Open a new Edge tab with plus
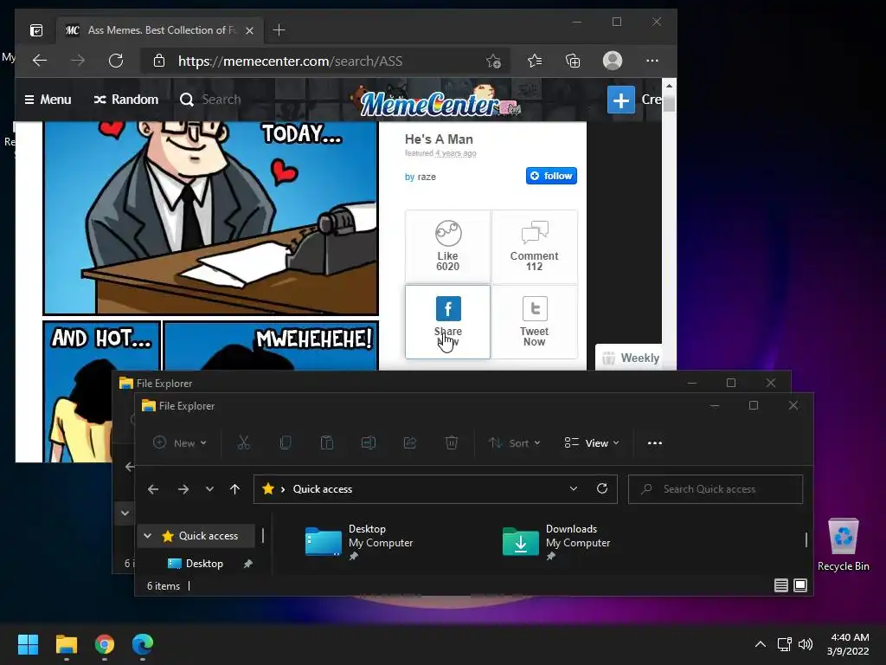Screen dimensions: 886x665 pos(279,30)
